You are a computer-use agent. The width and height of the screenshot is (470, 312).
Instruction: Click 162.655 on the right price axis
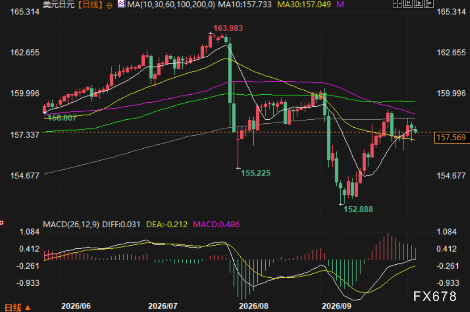(451, 53)
